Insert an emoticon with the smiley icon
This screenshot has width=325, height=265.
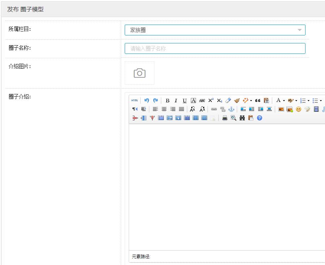coord(299,109)
